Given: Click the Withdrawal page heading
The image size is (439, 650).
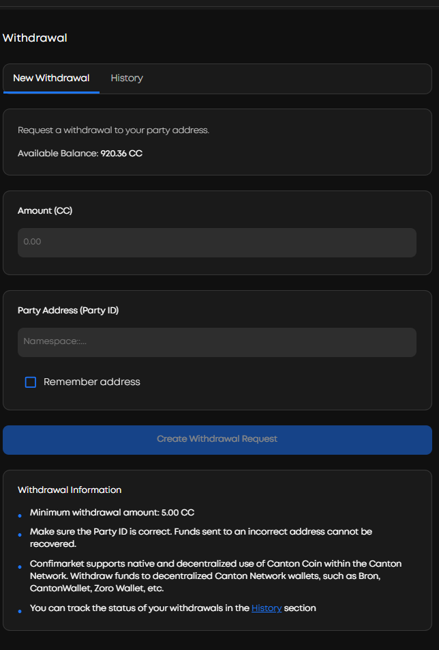Looking at the screenshot, I should [x=35, y=38].
